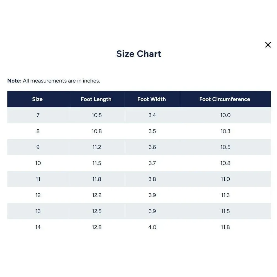
Task: Select the size 9 row
Action: tap(139, 147)
